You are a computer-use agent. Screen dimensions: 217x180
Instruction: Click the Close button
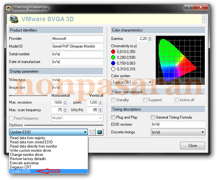[x=193, y=146]
